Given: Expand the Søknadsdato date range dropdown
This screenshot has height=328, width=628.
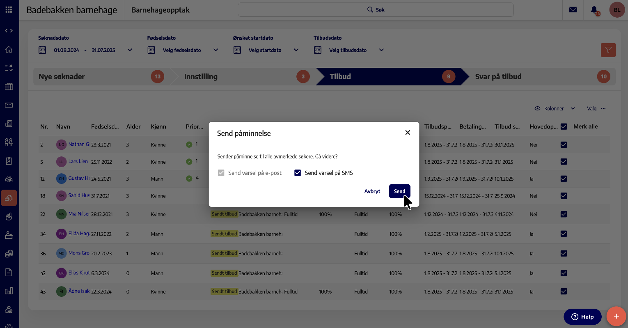Looking at the screenshot, I should (x=130, y=50).
